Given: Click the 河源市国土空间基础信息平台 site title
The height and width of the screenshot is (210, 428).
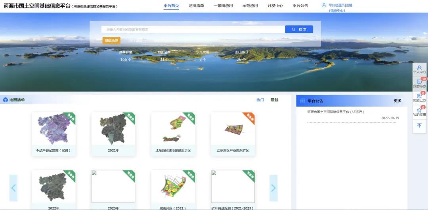Looking at the screenshot, I should click(x=37, y=6).
